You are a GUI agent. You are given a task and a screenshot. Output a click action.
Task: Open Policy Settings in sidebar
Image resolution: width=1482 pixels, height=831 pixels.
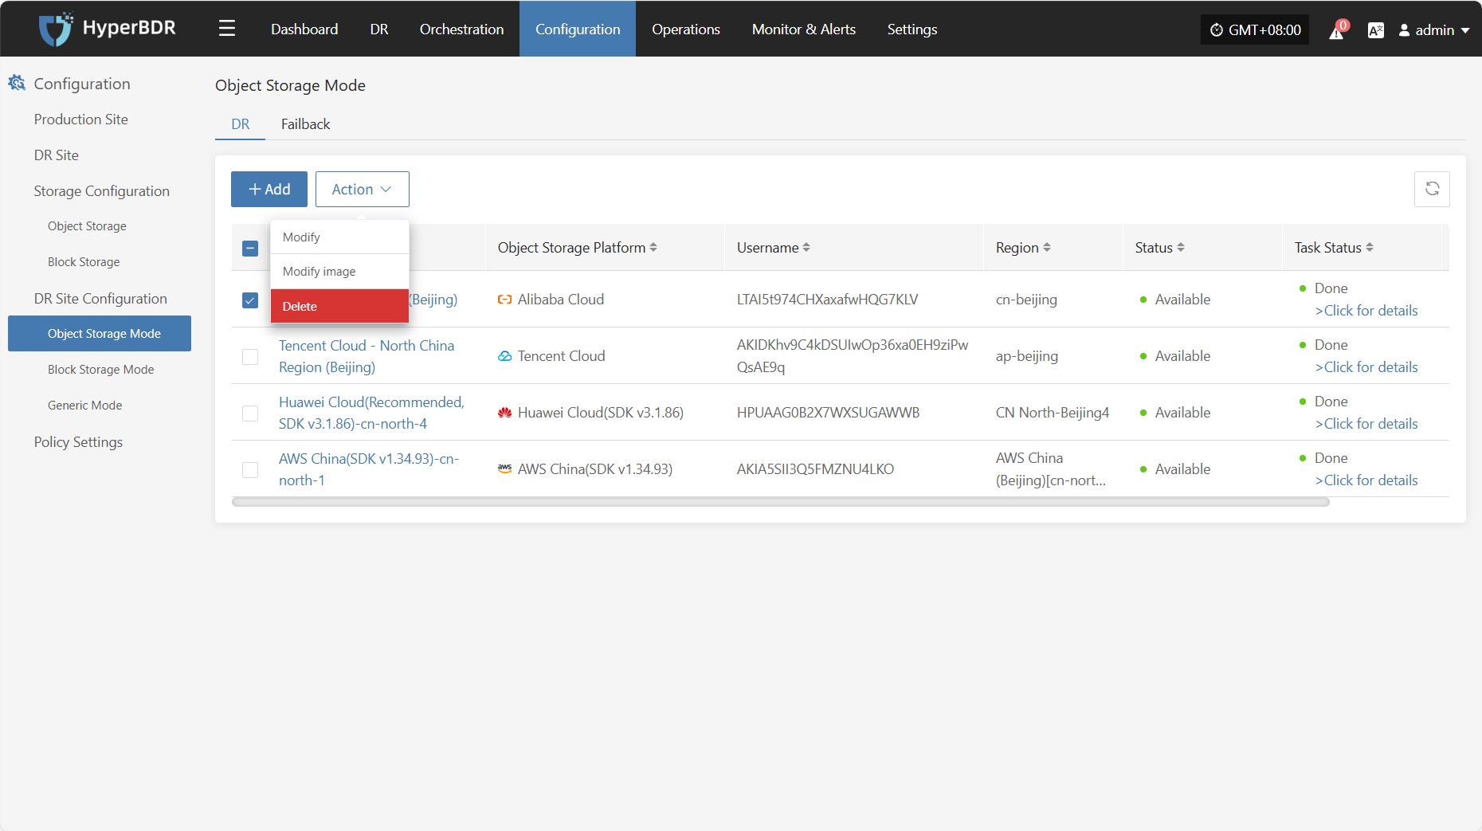coord(78,442)
